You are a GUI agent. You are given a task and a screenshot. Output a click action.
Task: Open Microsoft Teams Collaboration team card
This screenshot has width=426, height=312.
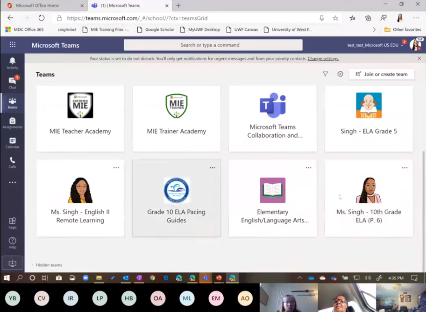(273, 118)
